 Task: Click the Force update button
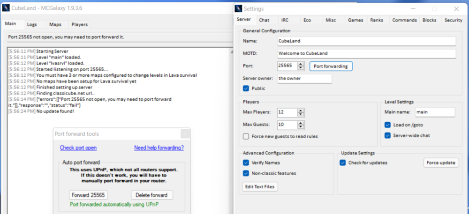tap(441, 162)
